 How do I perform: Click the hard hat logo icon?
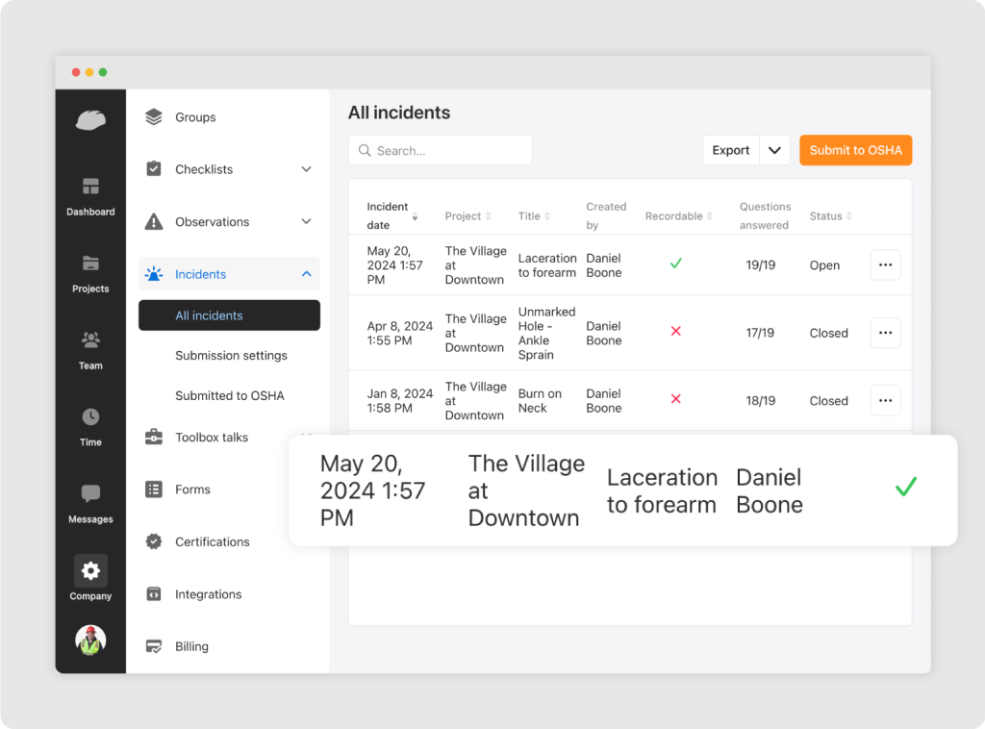point(90,120)
